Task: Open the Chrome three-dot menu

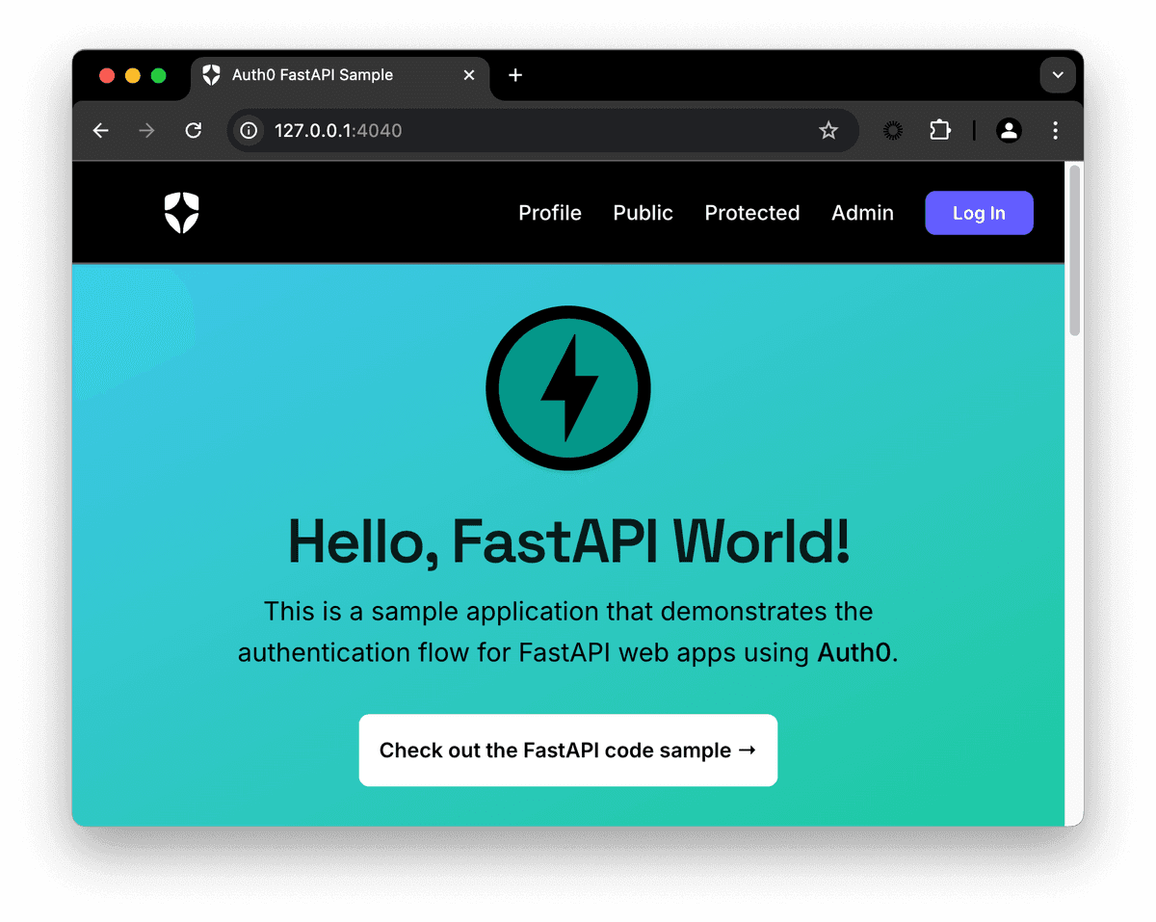Action: tap(1056, 130)
